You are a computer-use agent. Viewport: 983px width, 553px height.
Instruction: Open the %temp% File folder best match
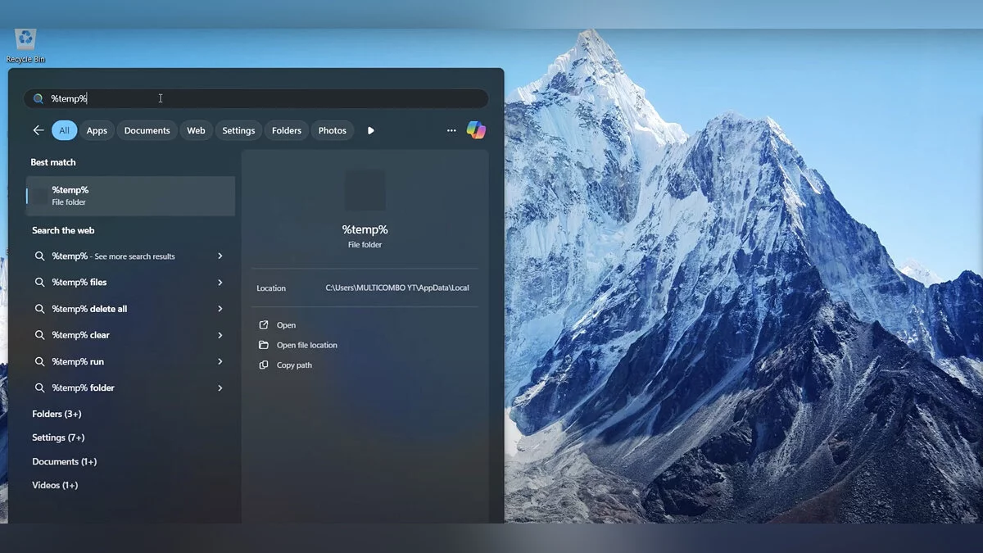[x=131, y=196]
